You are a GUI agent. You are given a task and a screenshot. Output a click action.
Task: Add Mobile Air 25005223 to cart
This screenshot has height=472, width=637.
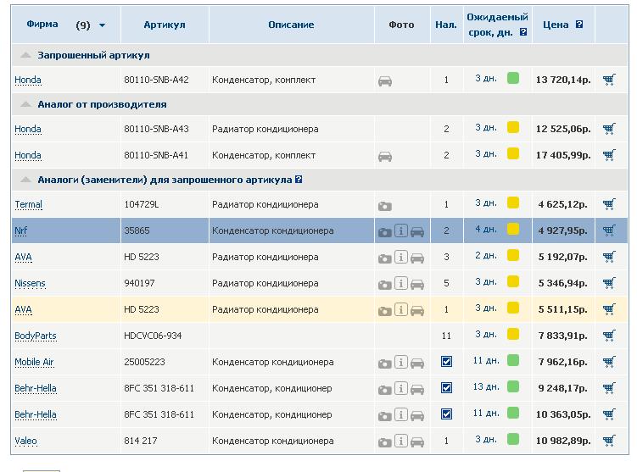click(x=609, y=362)
